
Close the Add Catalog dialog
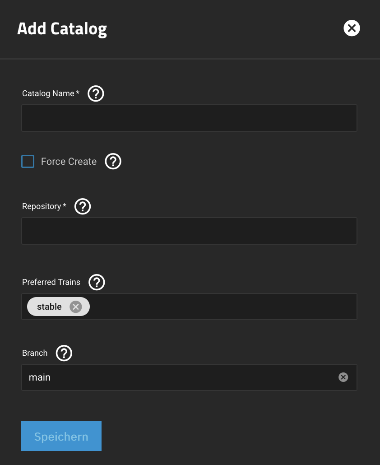pos(352,28)
